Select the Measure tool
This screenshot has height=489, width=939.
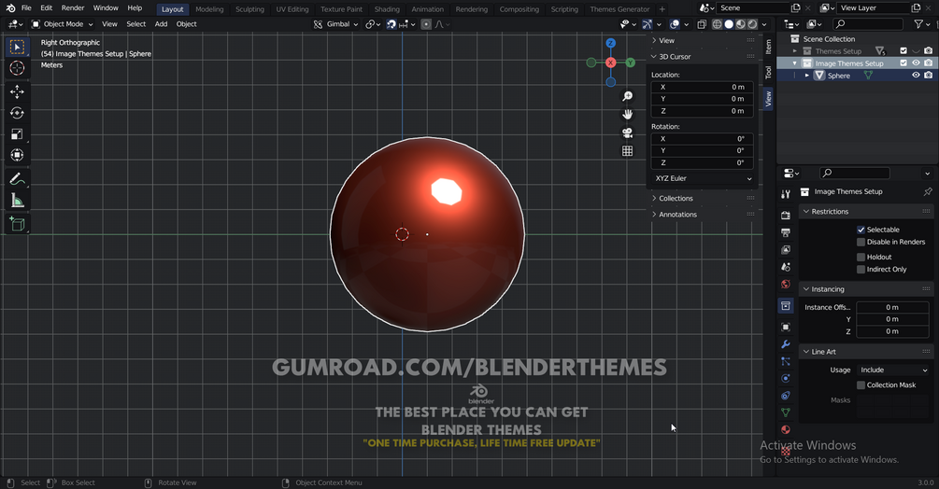click(17, 201)
